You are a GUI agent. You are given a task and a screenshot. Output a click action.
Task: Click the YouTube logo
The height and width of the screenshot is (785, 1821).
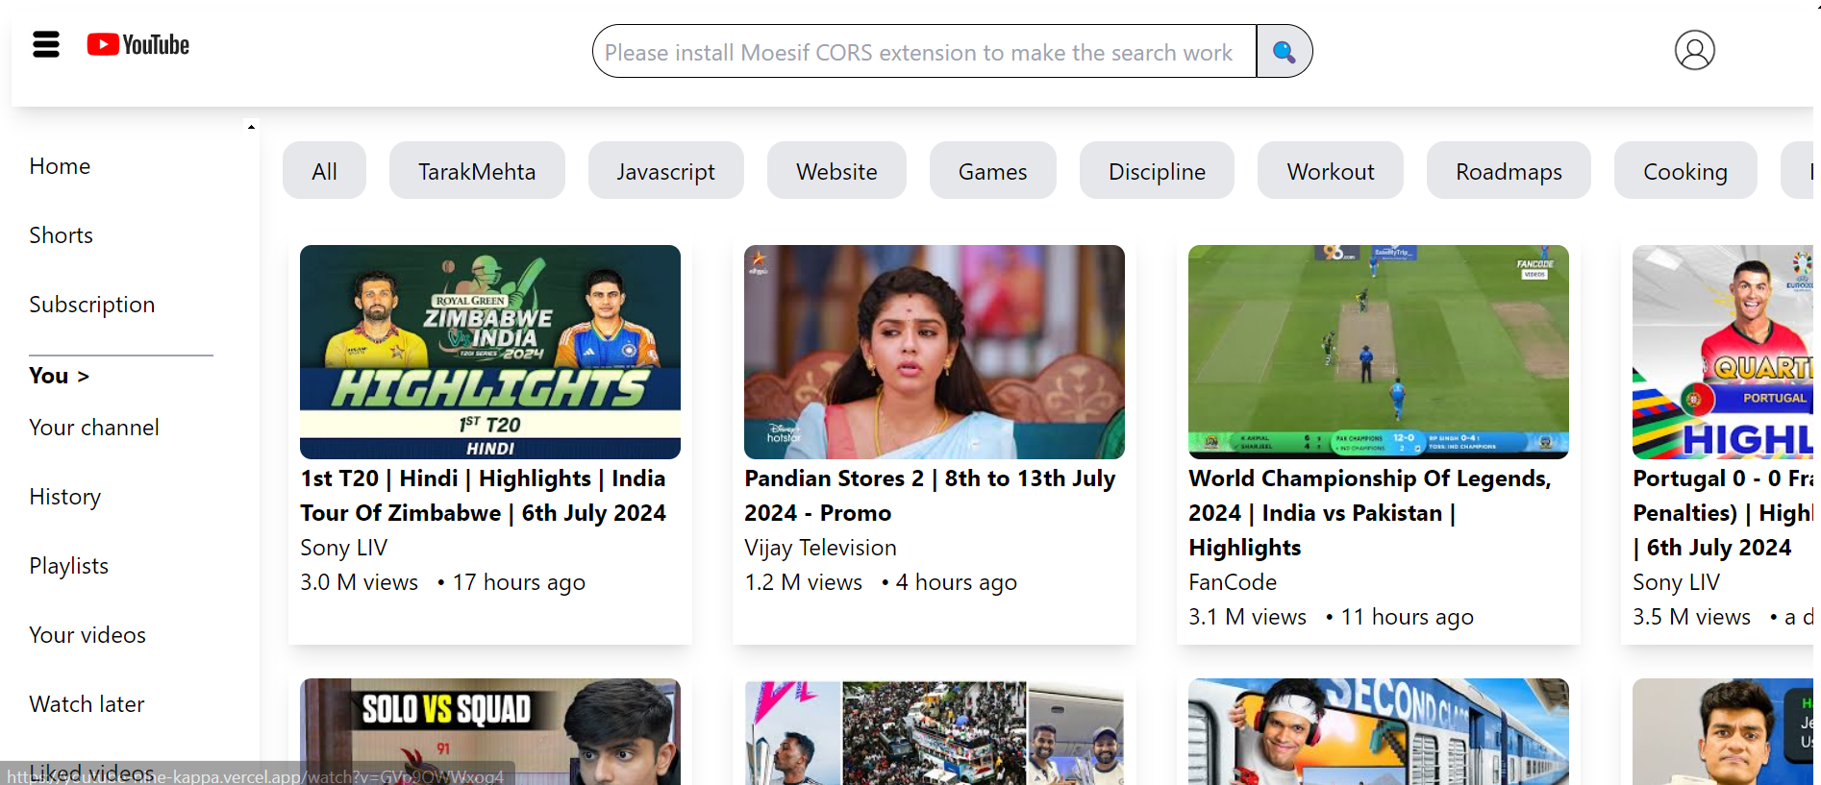(138, 45)
